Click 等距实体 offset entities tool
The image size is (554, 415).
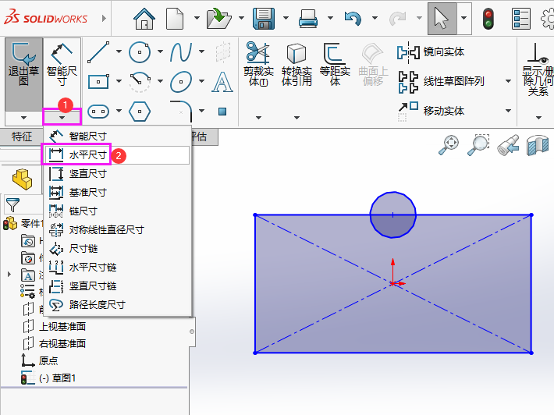(x=335, y=64)
